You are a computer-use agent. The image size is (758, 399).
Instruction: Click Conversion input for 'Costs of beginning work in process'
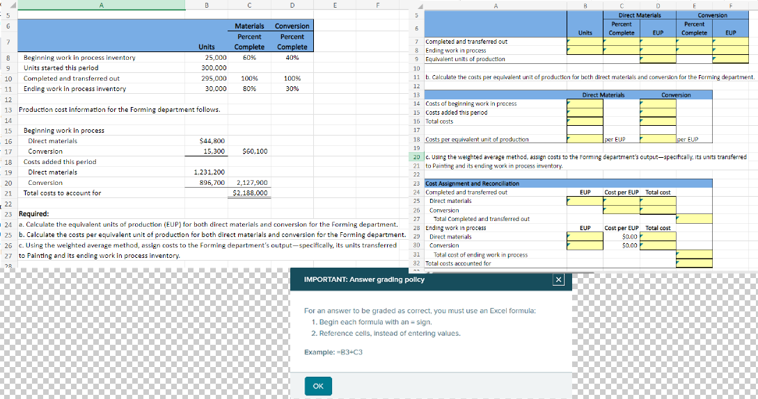point(658,104)
